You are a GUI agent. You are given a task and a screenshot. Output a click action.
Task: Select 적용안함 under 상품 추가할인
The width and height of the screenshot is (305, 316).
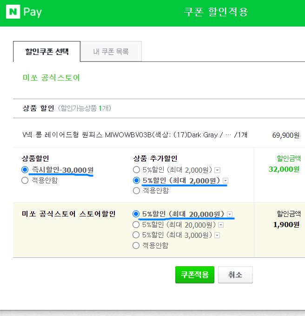[x=137, y=190]
